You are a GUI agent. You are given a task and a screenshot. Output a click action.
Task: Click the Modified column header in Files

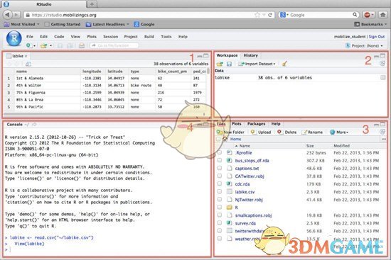click(x=341, y=146)
